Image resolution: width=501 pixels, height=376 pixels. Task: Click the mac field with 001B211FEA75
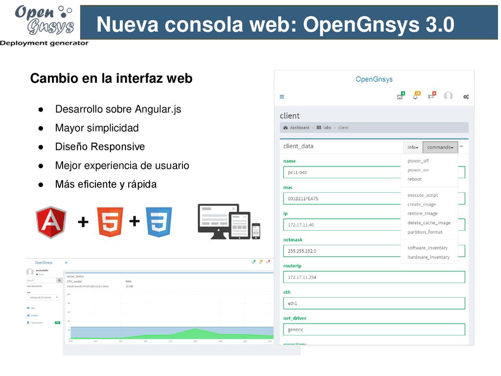tap(374, 199)
